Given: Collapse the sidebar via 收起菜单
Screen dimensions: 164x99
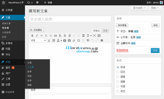Looking at the screenshot, I should click(8, 92).
